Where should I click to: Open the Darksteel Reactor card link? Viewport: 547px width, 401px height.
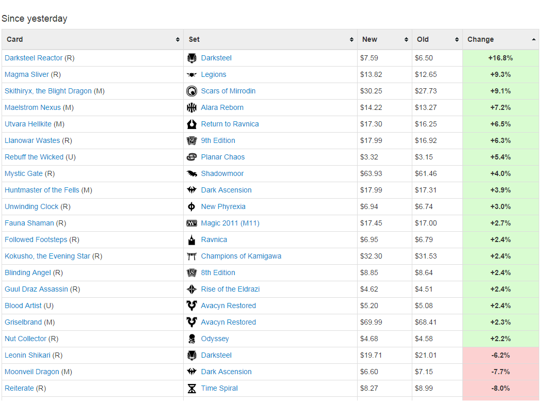[x=34, y=58]
